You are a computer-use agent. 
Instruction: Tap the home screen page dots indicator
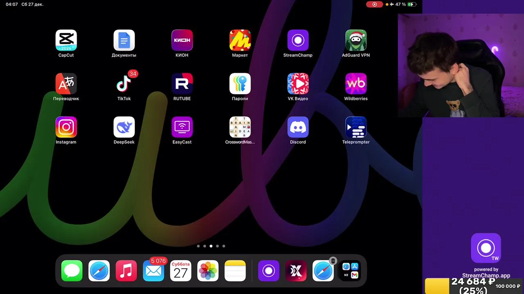pos(211,246)
